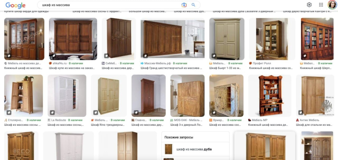Screen dimensions: 338x160
Task: Open the Мебель МР bookcase image
Action: [x=270, y=96]
